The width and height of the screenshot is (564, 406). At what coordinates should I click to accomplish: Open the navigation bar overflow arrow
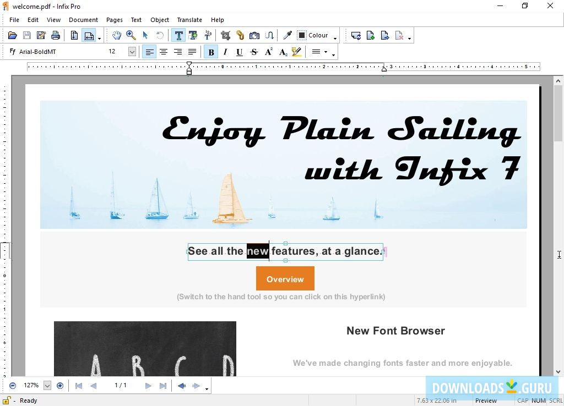point(207,388)
